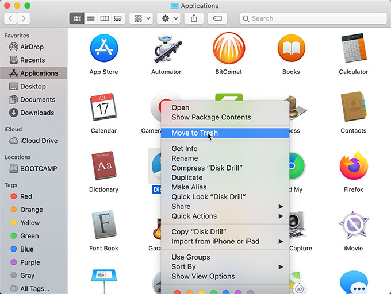Select the Green tag in sidebar
The image size is (391, 294).
33,236
